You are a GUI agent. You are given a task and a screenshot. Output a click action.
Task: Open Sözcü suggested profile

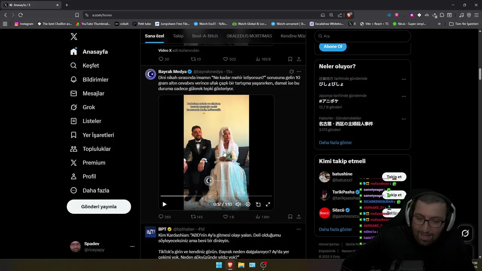tap(338, 210)
